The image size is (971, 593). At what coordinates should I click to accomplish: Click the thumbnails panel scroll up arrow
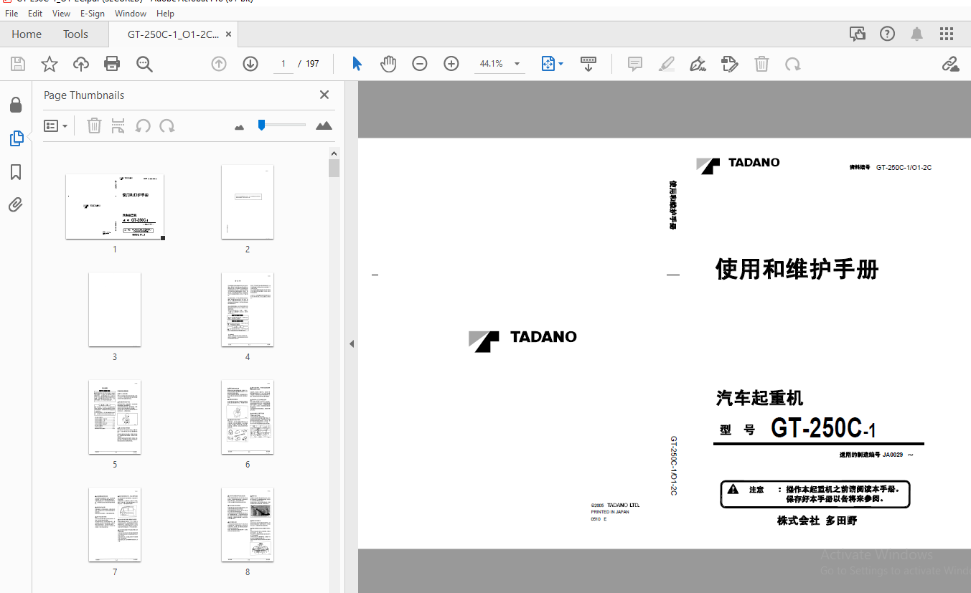pos(334,153)
